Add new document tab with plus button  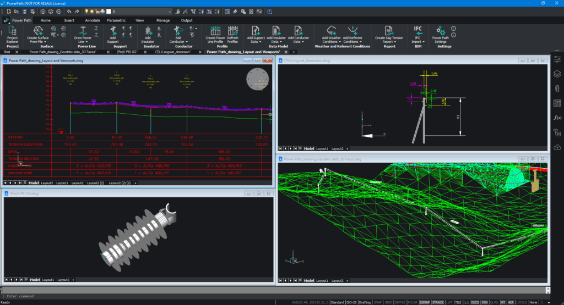pyautogui.click(x=294, y=52)
